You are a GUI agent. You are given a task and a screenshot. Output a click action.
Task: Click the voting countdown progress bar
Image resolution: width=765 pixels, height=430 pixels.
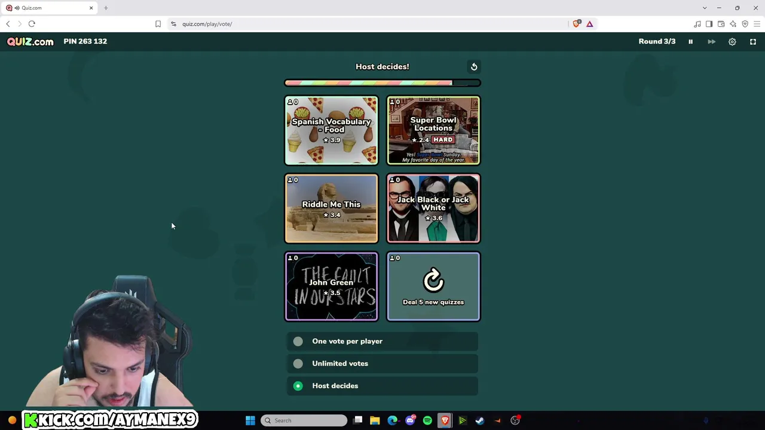pos(382,83)
